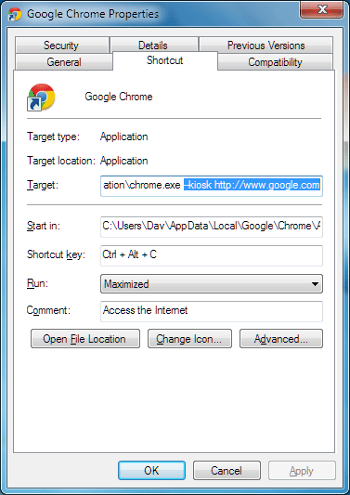350x495 pixels.
Task: Click the Run label
Action: pos(37,283)
